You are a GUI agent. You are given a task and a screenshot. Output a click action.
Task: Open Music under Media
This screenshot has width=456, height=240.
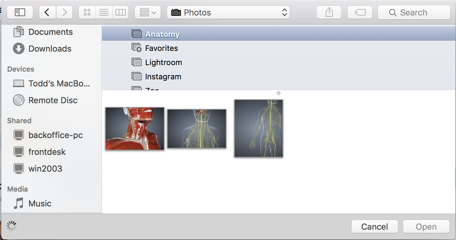click(40, 204)
